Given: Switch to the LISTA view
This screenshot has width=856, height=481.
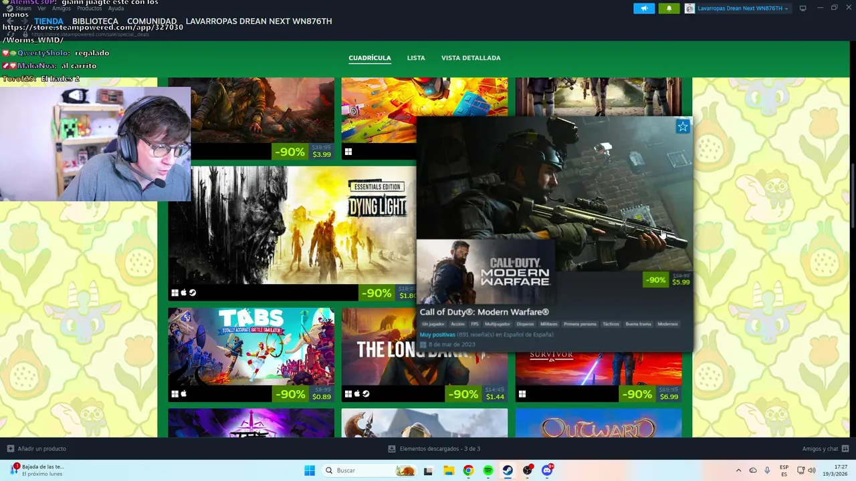Looking at the screenshot, I should (x=416, y=58).
